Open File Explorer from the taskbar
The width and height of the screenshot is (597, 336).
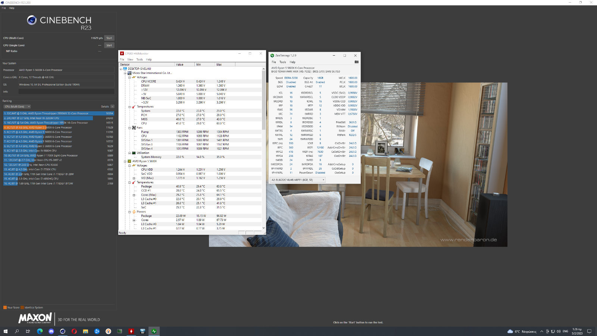(x=85, y=331)
